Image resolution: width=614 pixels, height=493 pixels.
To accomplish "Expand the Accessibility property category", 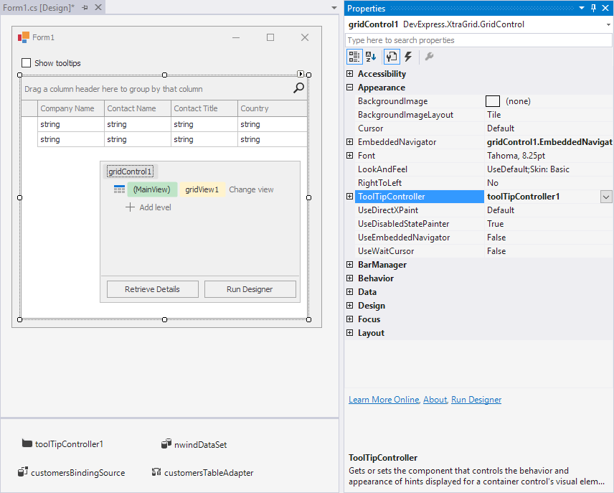I will point(350,74).
